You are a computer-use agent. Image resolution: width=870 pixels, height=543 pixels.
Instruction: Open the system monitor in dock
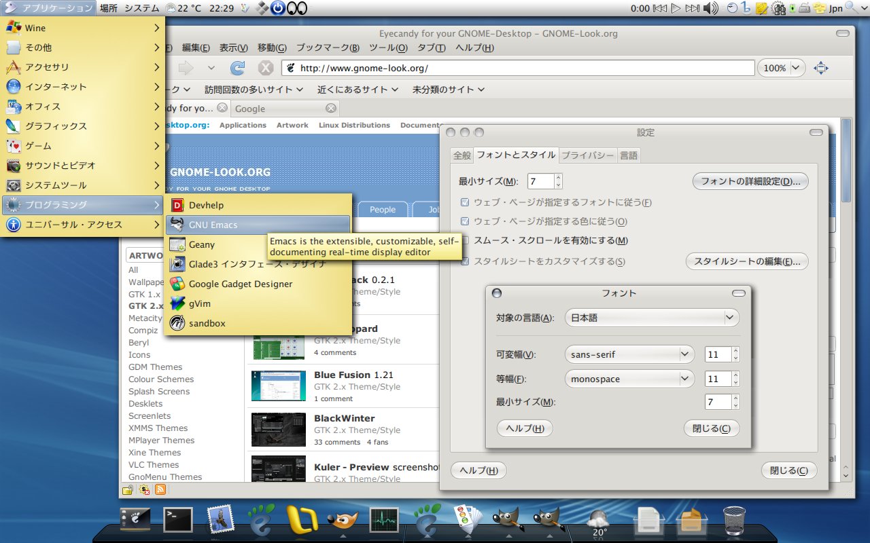[x=384, y=520]
